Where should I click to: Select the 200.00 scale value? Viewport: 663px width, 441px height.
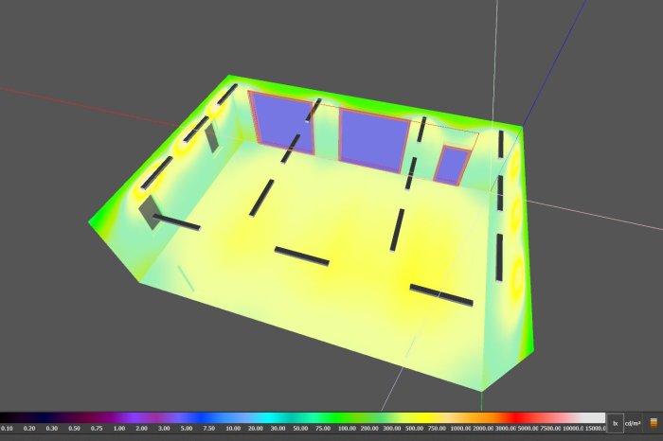pyautogui.click(x=369, y=429)
